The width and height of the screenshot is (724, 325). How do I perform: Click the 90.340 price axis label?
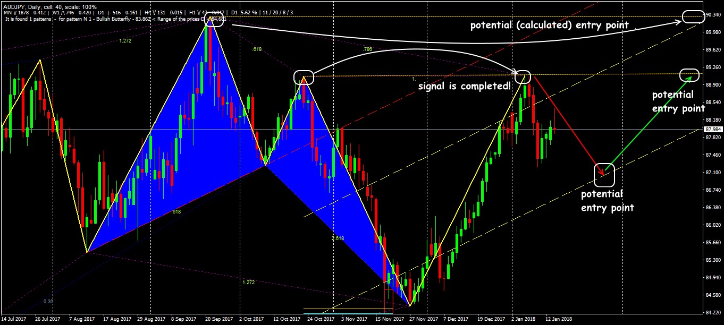click(713, 15)
